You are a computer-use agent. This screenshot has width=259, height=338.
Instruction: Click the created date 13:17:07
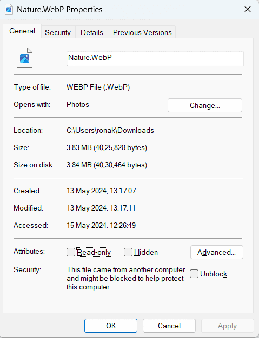click(101, 191)
